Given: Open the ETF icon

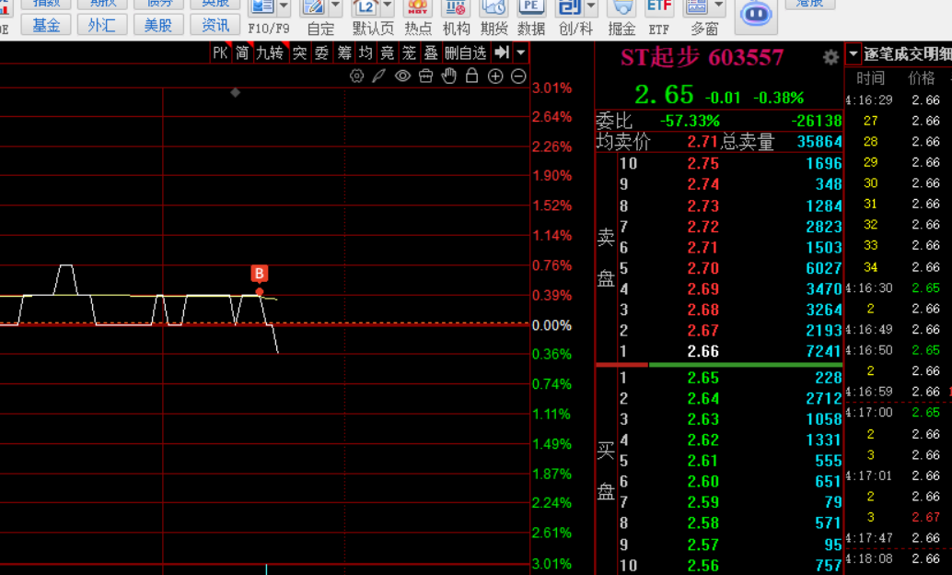Looking at the screenshot, I should click(658, 8).
